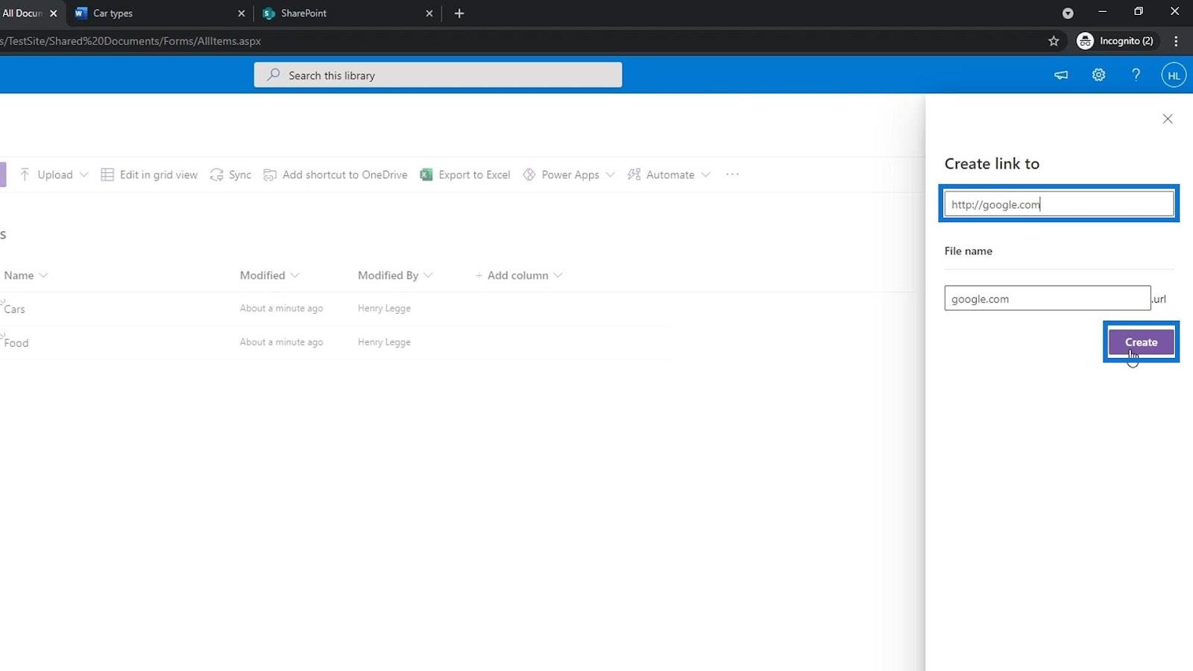Click the Create link to heading

[992, 163]
